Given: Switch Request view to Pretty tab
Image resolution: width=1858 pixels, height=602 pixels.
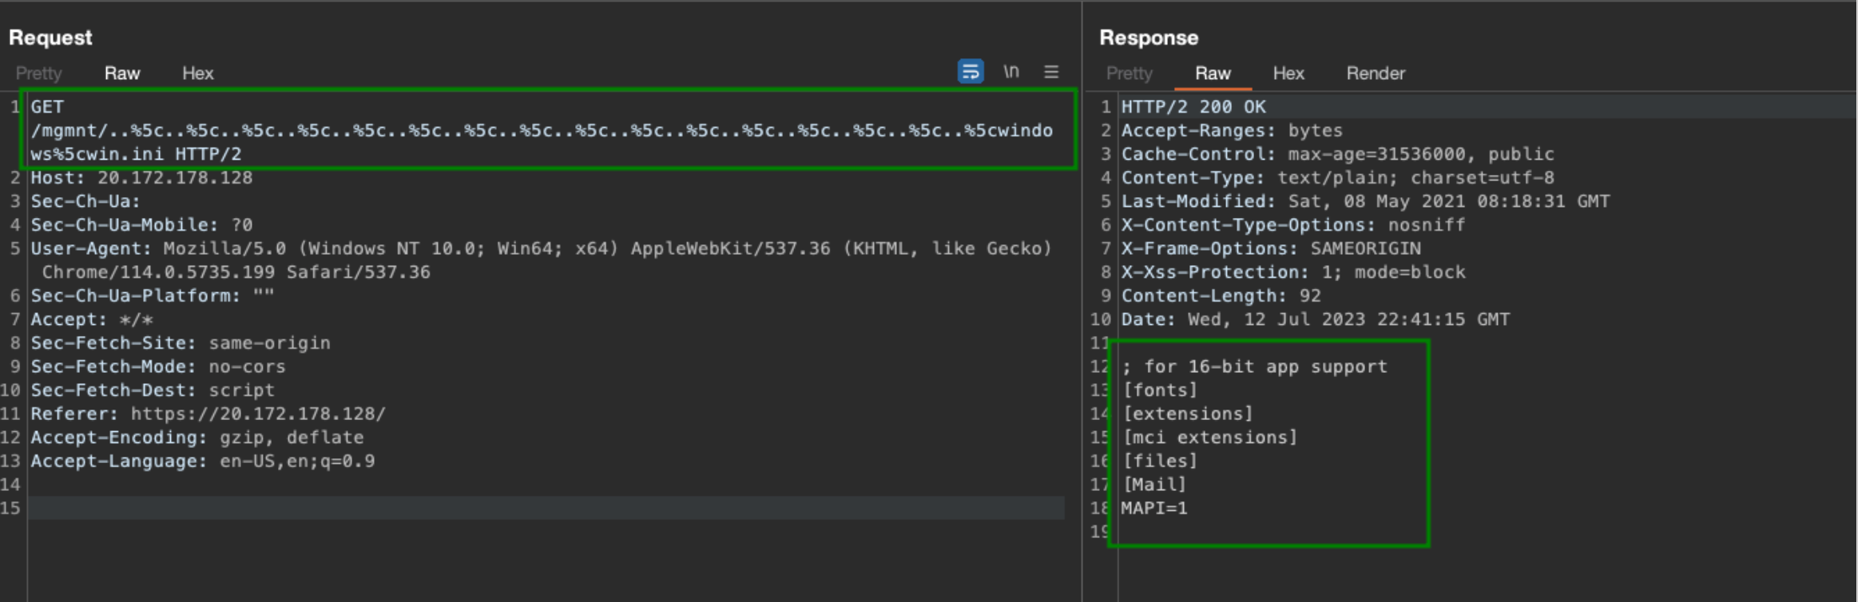Looking at the screenshot, I should click(38, 73).
